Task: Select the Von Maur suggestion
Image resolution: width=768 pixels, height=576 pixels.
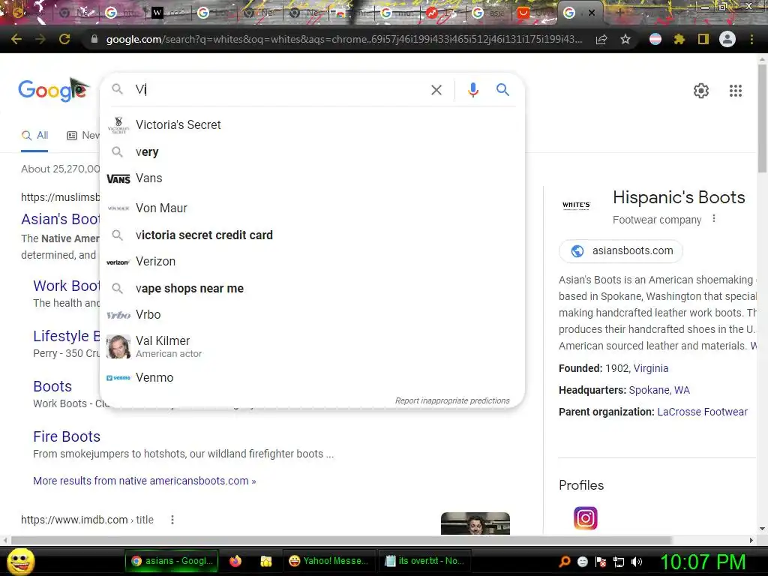Action: click(312, 208)
